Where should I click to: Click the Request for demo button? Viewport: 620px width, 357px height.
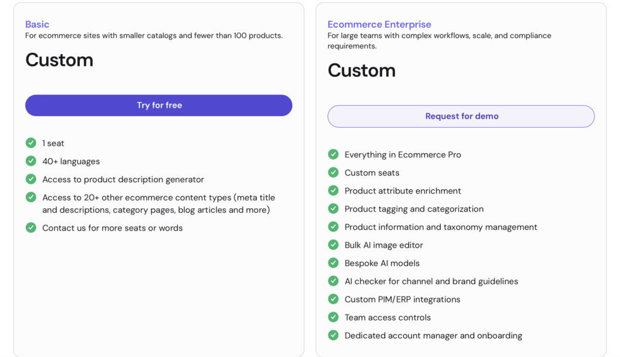click(x=461, y=116)
